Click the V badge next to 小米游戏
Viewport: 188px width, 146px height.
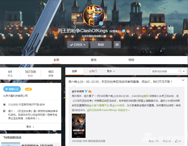pyautogui.click(x=86, y=91)
